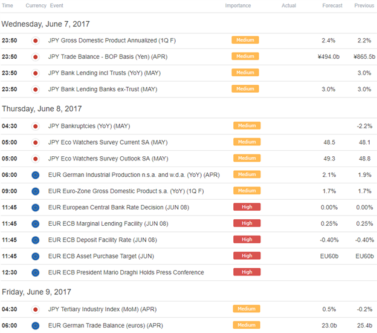This screenshot has height=333, width=377.
Task: Click EU flag beside European Central Bank Rate Decision
Action: coord(35,208)
